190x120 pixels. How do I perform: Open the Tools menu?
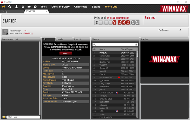pos(44,7)
